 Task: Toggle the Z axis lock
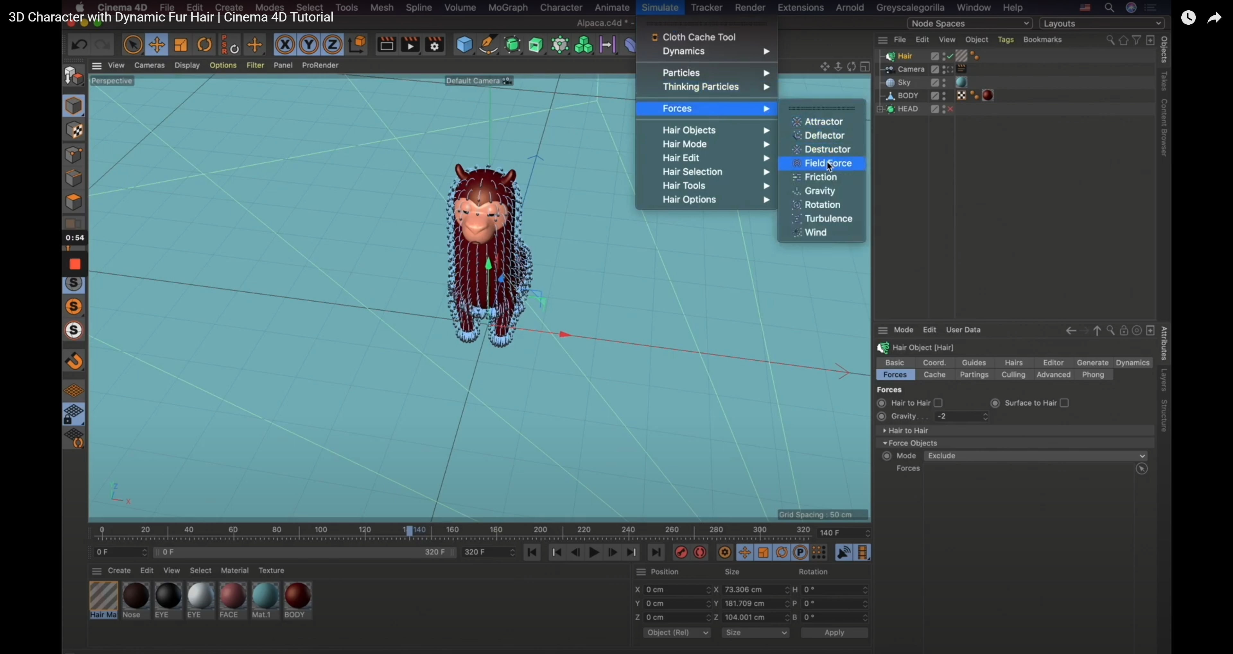click(x=333, y=45)
